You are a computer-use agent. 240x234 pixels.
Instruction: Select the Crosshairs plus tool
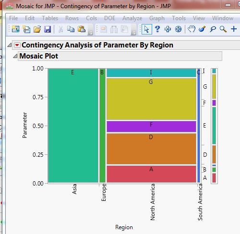pyautogui.click(x=234, y=29)
